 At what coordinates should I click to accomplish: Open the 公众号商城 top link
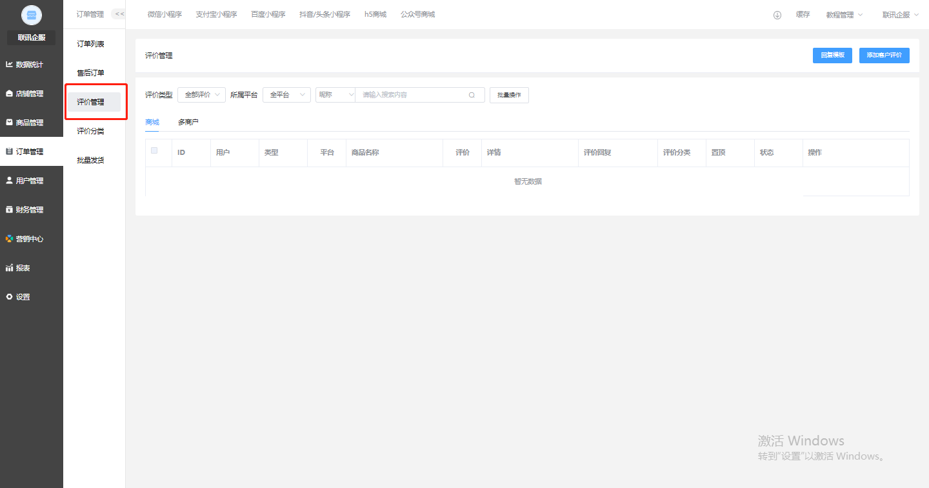click(417, 14)
